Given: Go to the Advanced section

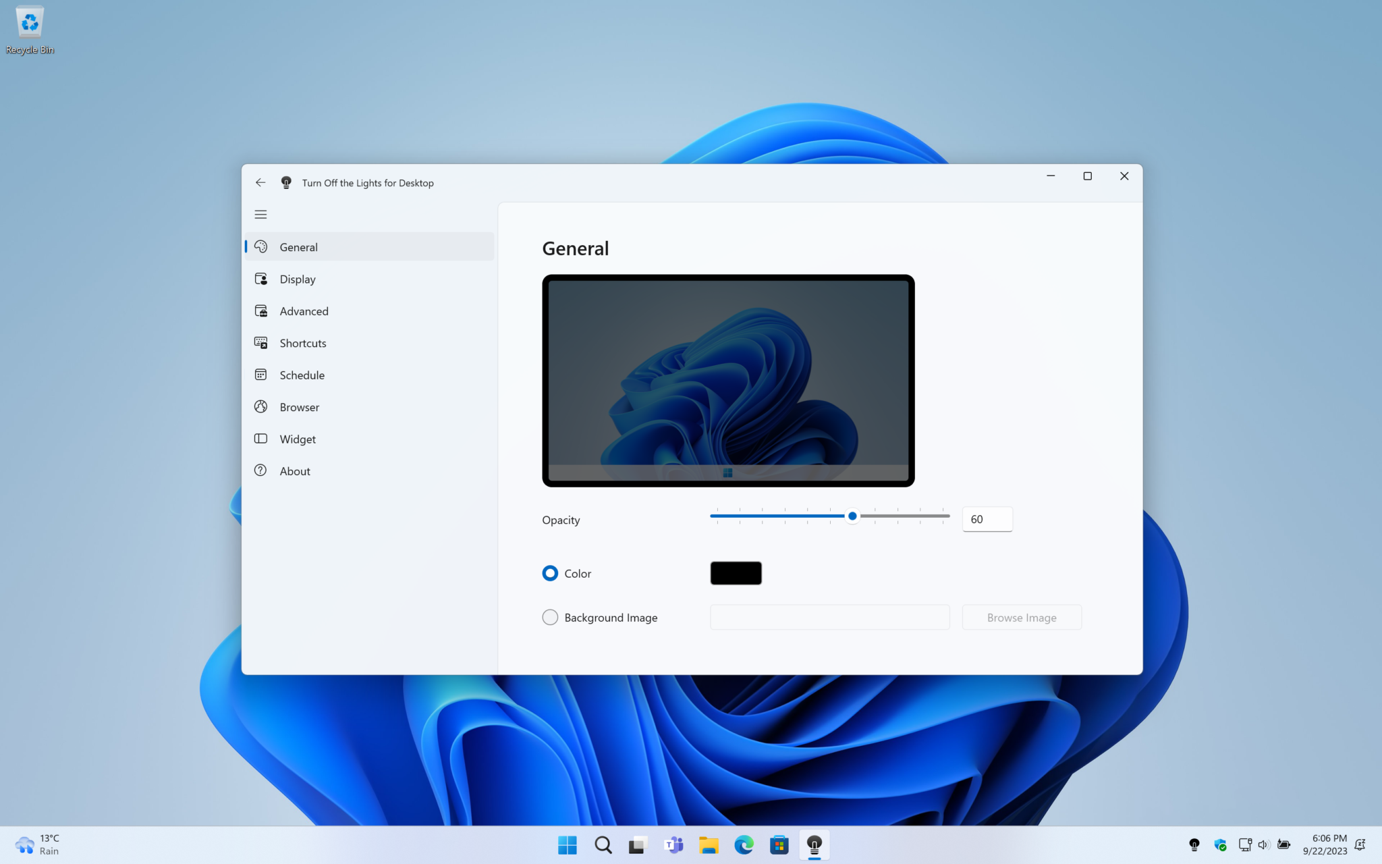Looking at the screenshot, I should (370, 311).
